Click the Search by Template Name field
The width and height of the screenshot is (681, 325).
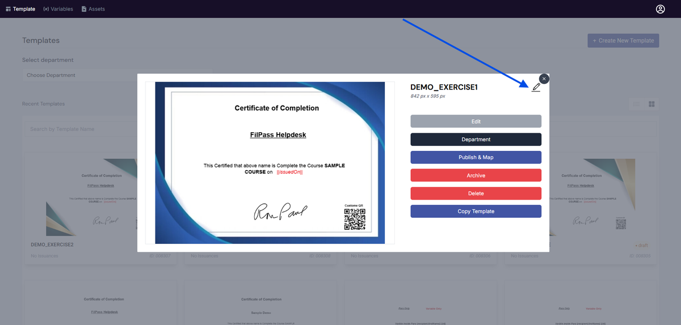(82, 129)
